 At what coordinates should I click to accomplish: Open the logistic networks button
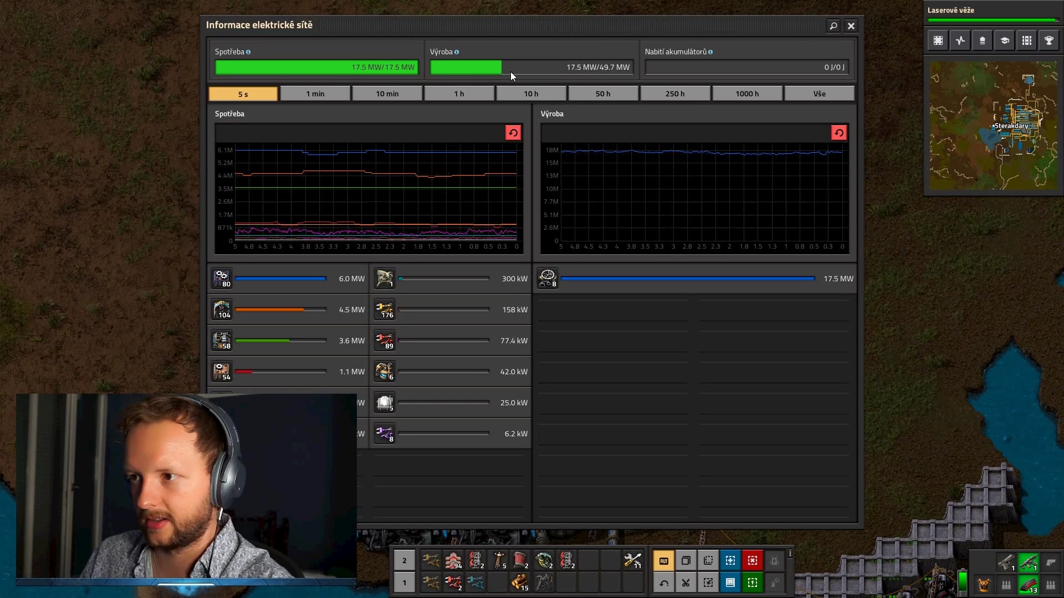point(983,40)
